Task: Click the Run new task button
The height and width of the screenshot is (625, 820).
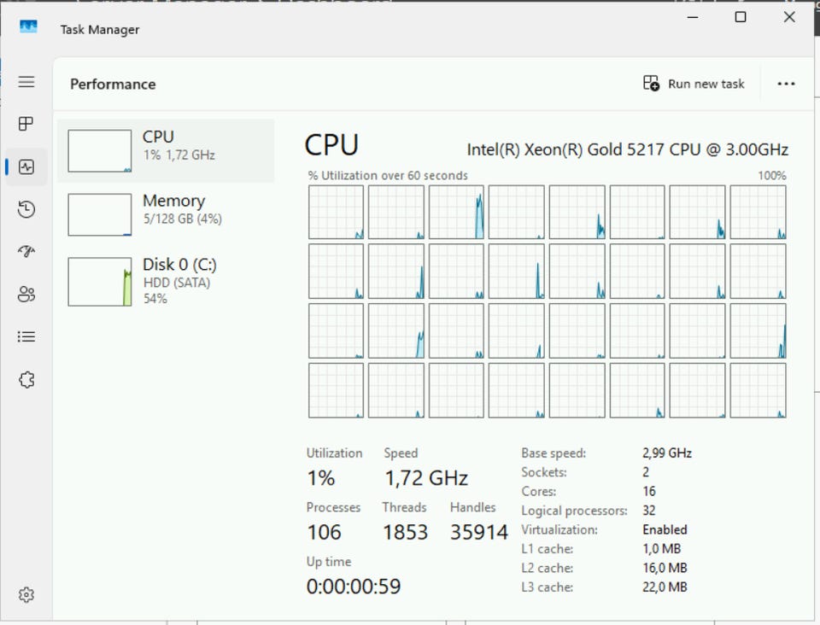Action: click(x=694, y=84)
